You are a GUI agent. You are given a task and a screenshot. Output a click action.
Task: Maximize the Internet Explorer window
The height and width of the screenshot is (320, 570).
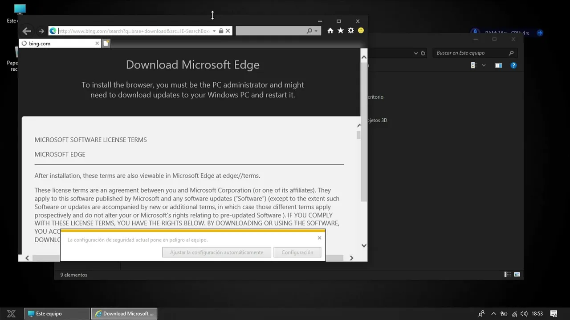(338, 21)
